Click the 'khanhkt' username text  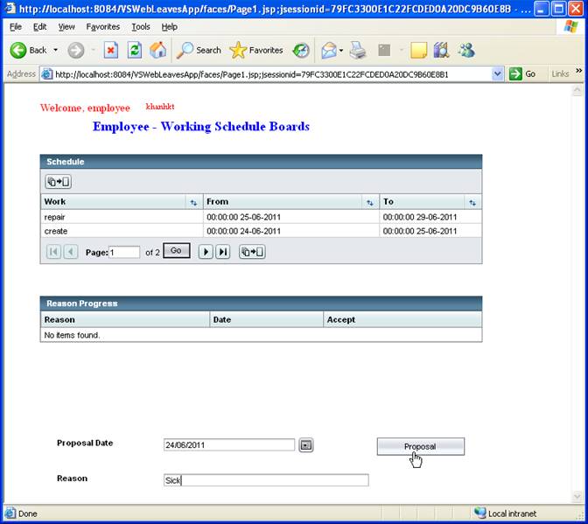(160, 107)
